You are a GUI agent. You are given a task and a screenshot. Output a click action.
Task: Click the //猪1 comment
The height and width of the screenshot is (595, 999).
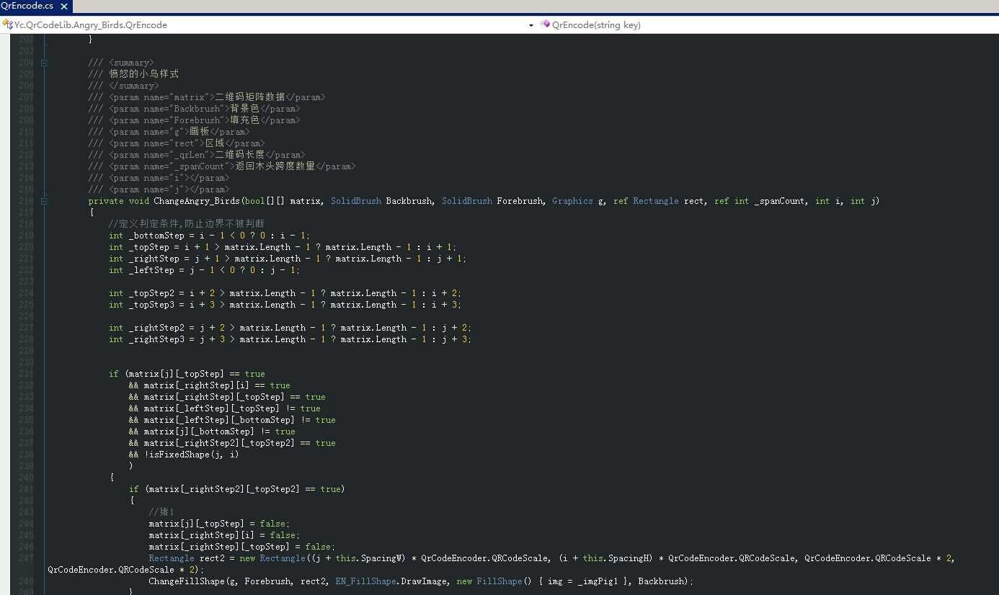tap(161, 512)
